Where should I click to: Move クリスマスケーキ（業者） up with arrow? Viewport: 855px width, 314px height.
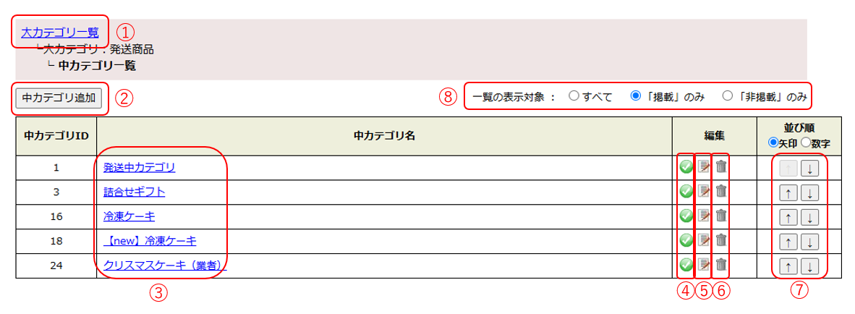(790, 266)
